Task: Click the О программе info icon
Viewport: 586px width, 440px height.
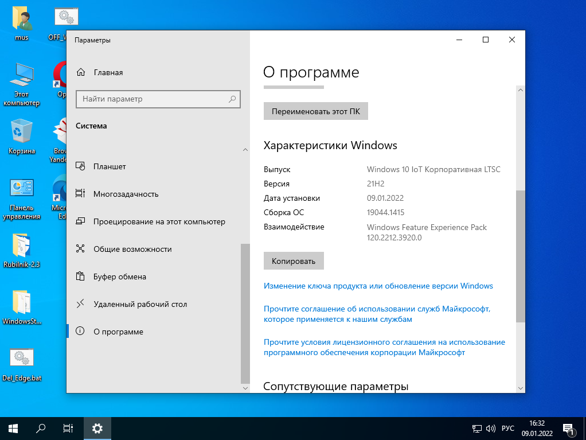Action: tap(81, 332)
